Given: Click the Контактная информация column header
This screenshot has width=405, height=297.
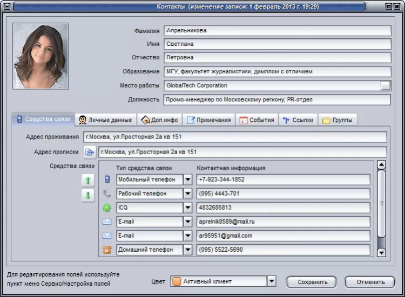Looking at the screenshot, I should (231, 168).
